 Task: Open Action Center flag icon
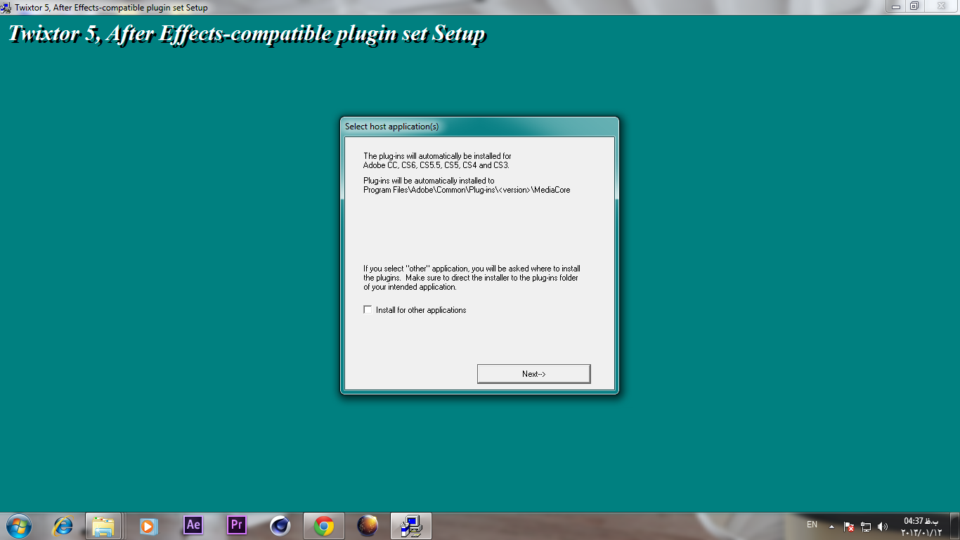[x=849, y=526]
